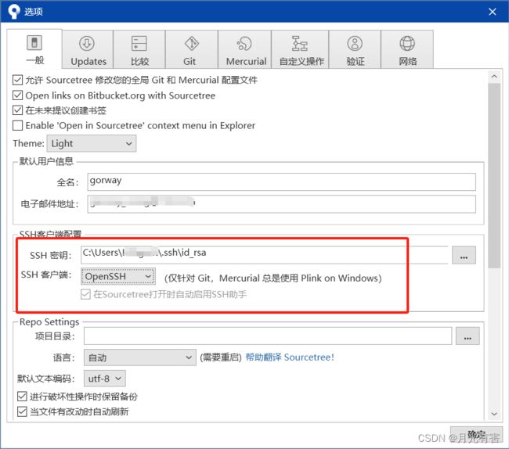Toggle allow Sourcetree to modify global config files
Viewport: 509px width, 449px height.
click(17, 80)
